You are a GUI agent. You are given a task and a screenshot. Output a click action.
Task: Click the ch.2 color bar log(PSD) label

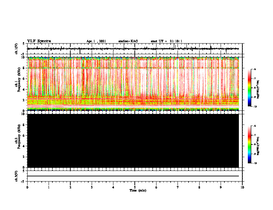click(258, 146)
